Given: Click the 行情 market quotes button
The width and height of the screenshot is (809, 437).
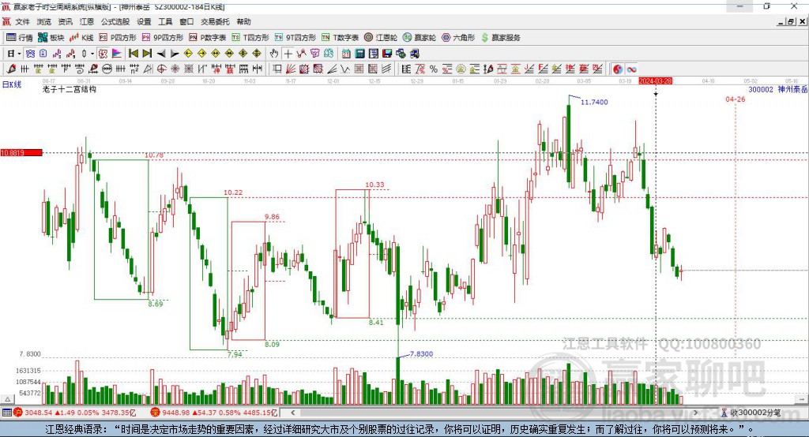Looking at the screenshot, I should pyautogui.click(x=20, y=38).
